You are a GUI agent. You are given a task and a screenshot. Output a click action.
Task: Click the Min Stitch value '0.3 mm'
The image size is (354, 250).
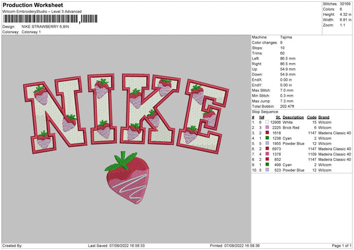[287, 96]
